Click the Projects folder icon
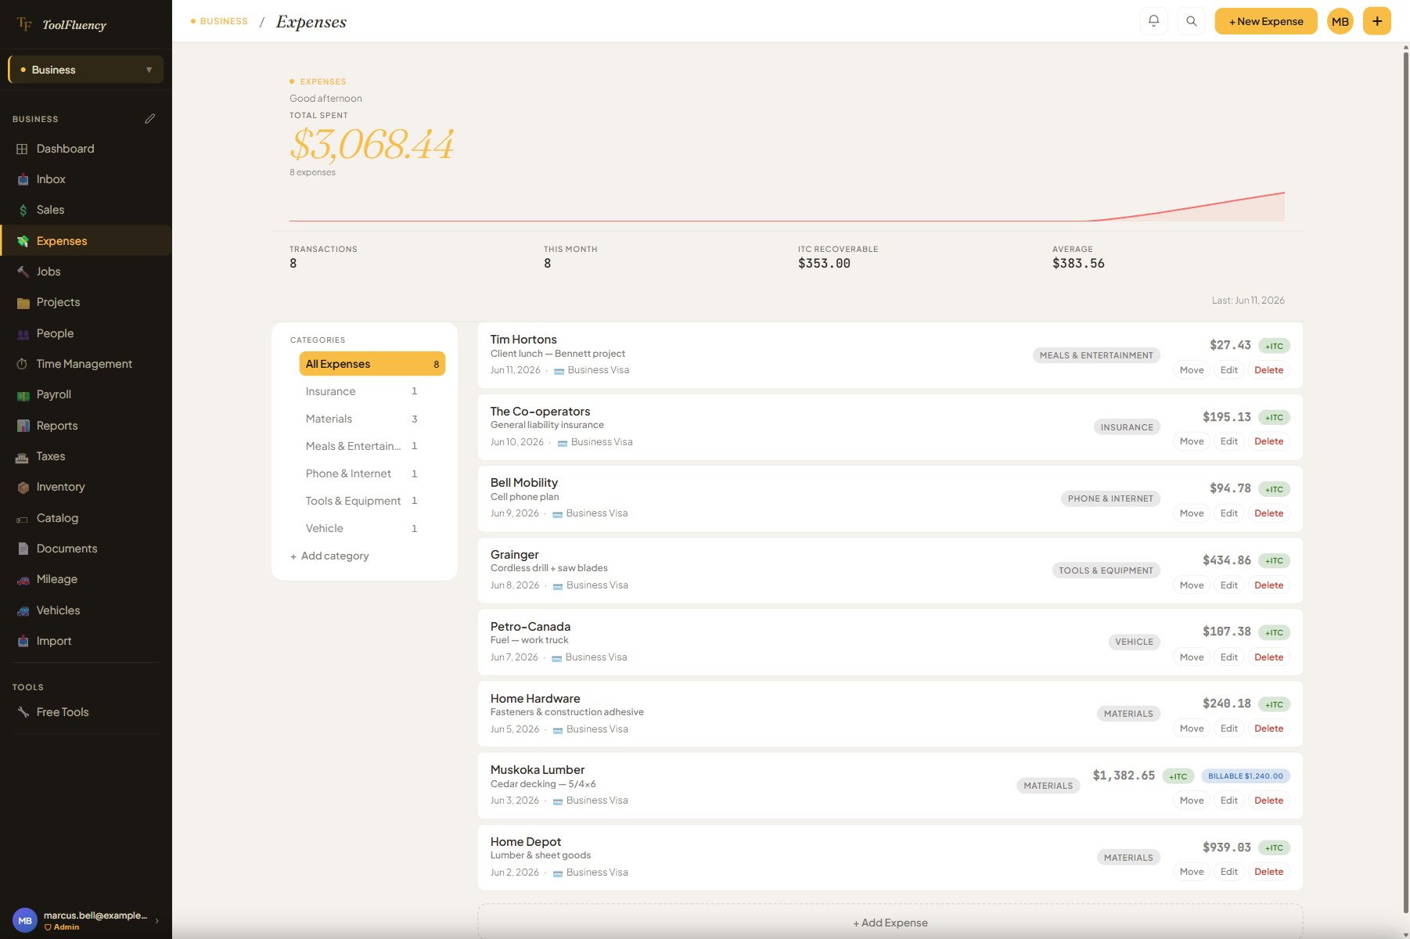Screen dimensions: 1410x939 (x=23, y=302)
